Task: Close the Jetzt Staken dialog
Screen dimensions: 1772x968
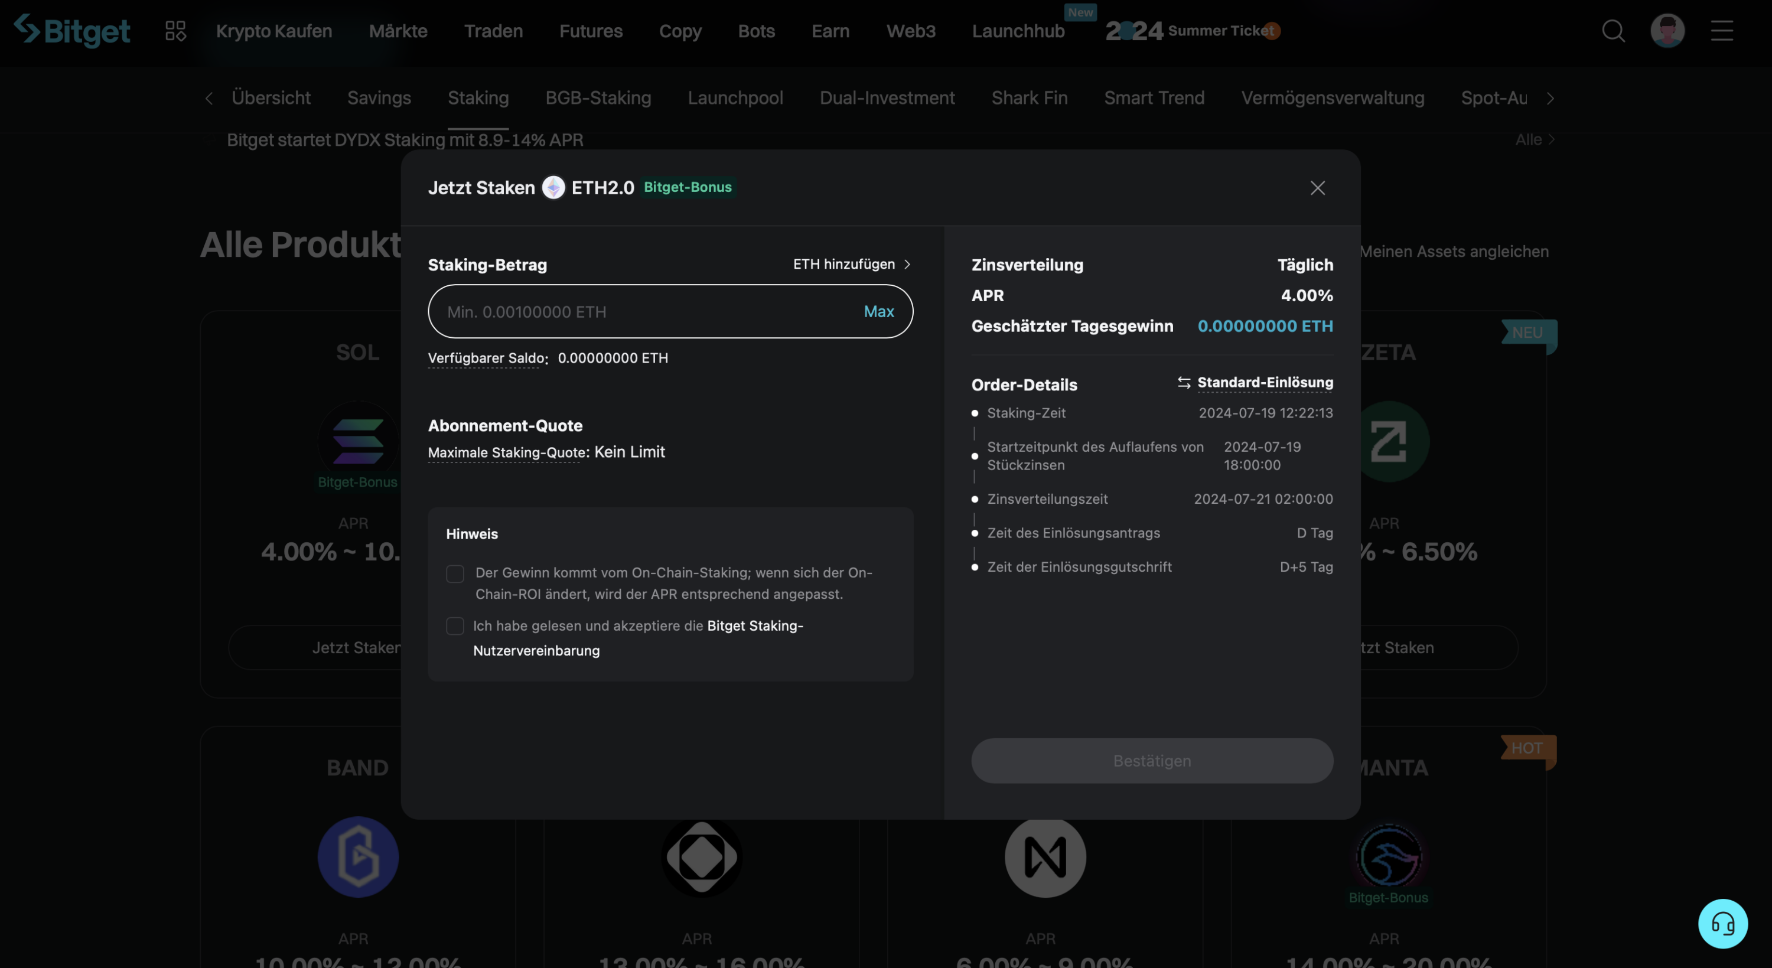Action: click(x=1317, y=188)
